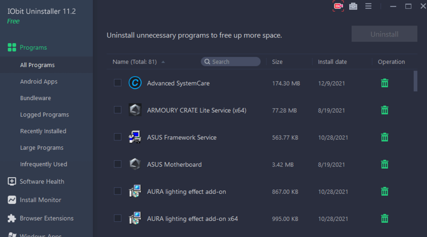Open Recently Installed programs
The width and height of the screenshot is (427, 237).
(x=43, y=131)
